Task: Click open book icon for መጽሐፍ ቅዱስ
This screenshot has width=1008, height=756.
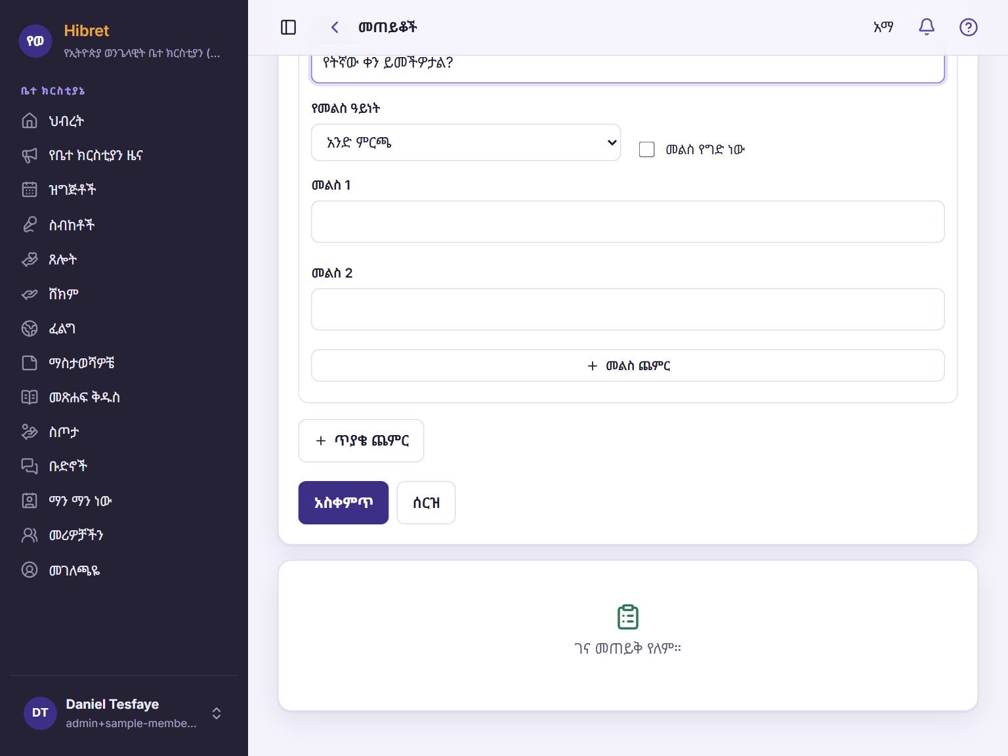Action: point(30,397)
